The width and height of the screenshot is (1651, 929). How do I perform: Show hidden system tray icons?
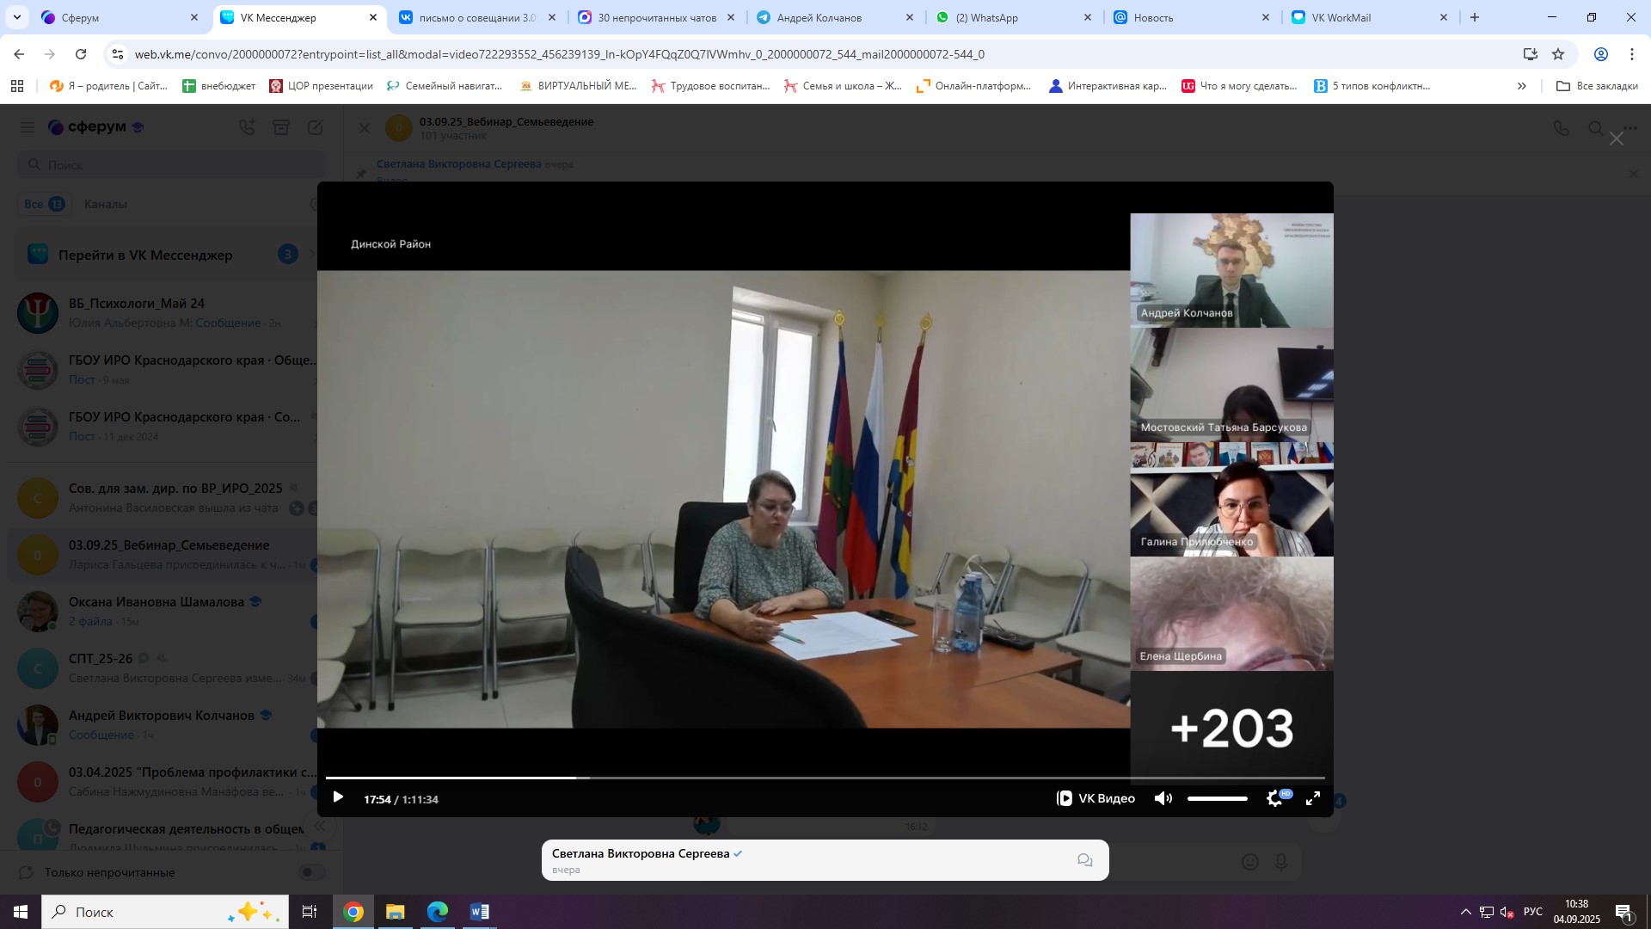coord(1465,912)
